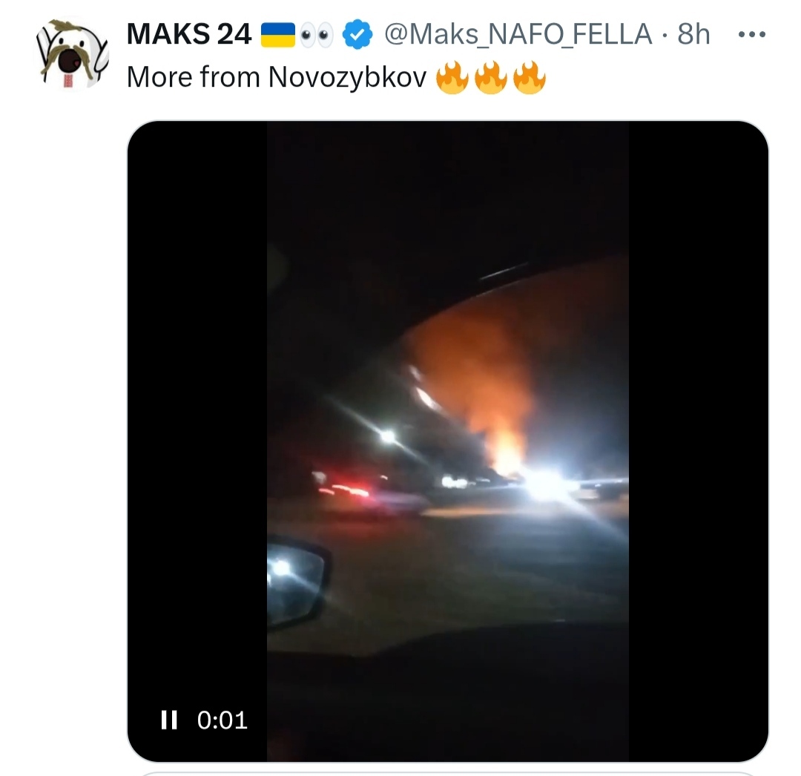Viewport: 801px width, 776px height.
Task: Click the car side mirror in video
Action: tap(296, 582)
